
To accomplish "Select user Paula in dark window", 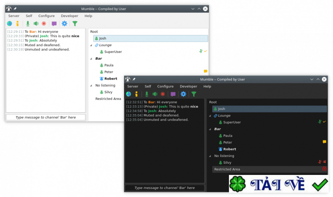I will click(228, 136).
